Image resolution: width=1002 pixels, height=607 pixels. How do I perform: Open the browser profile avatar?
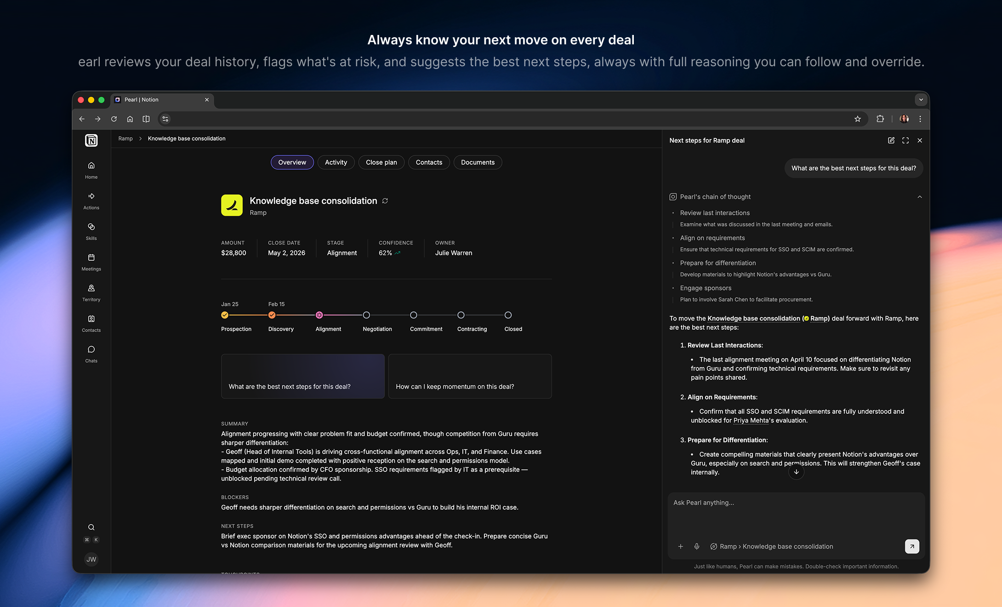(x=904, y=119)
